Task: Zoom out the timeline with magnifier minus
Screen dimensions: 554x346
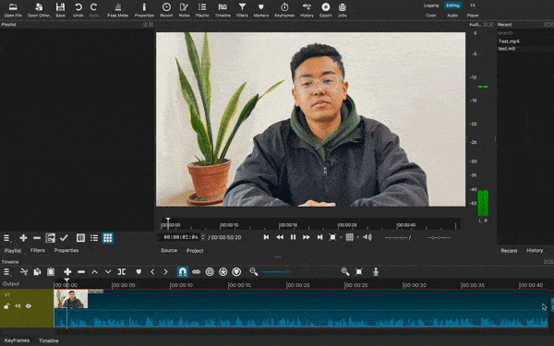Action: (x=253, y=271)
